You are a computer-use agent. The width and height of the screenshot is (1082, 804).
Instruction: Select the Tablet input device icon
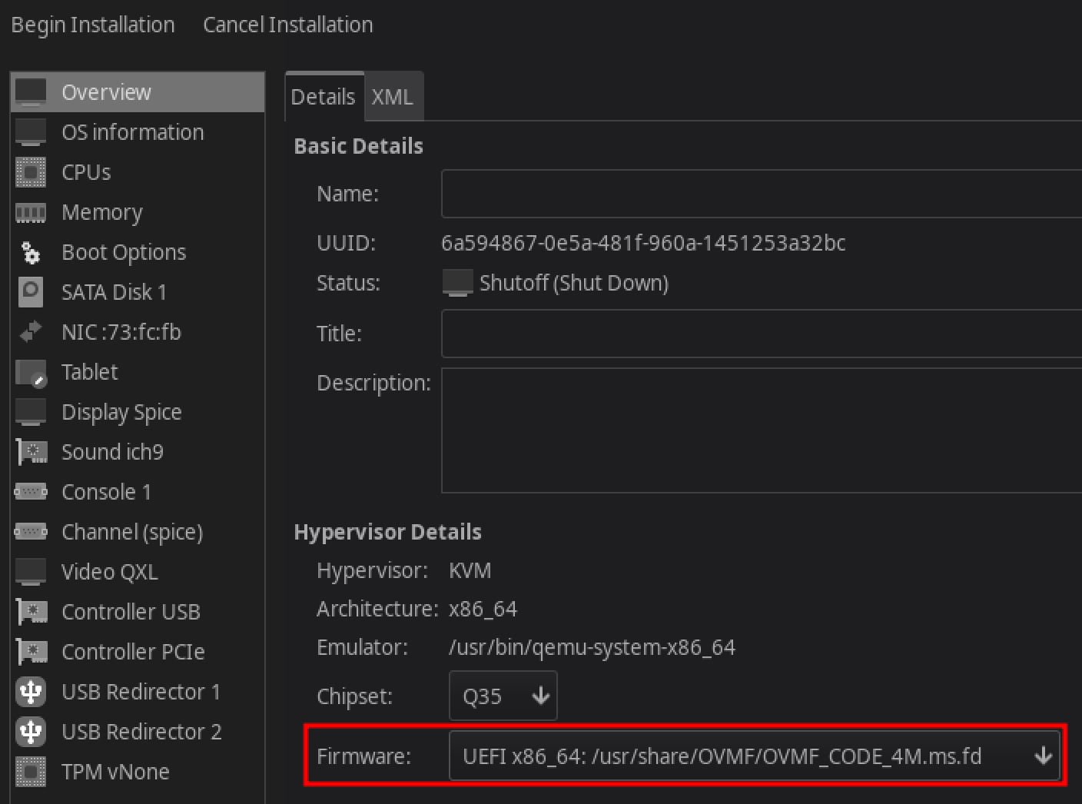point(31,373)
